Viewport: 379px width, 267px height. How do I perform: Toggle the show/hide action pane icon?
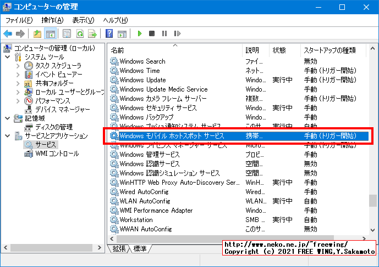pos(122,33)
